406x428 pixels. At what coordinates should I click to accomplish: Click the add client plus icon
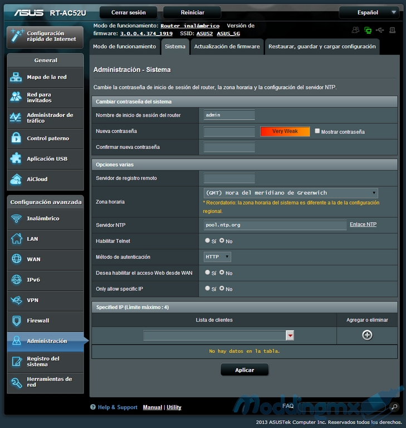coord(367,335)
